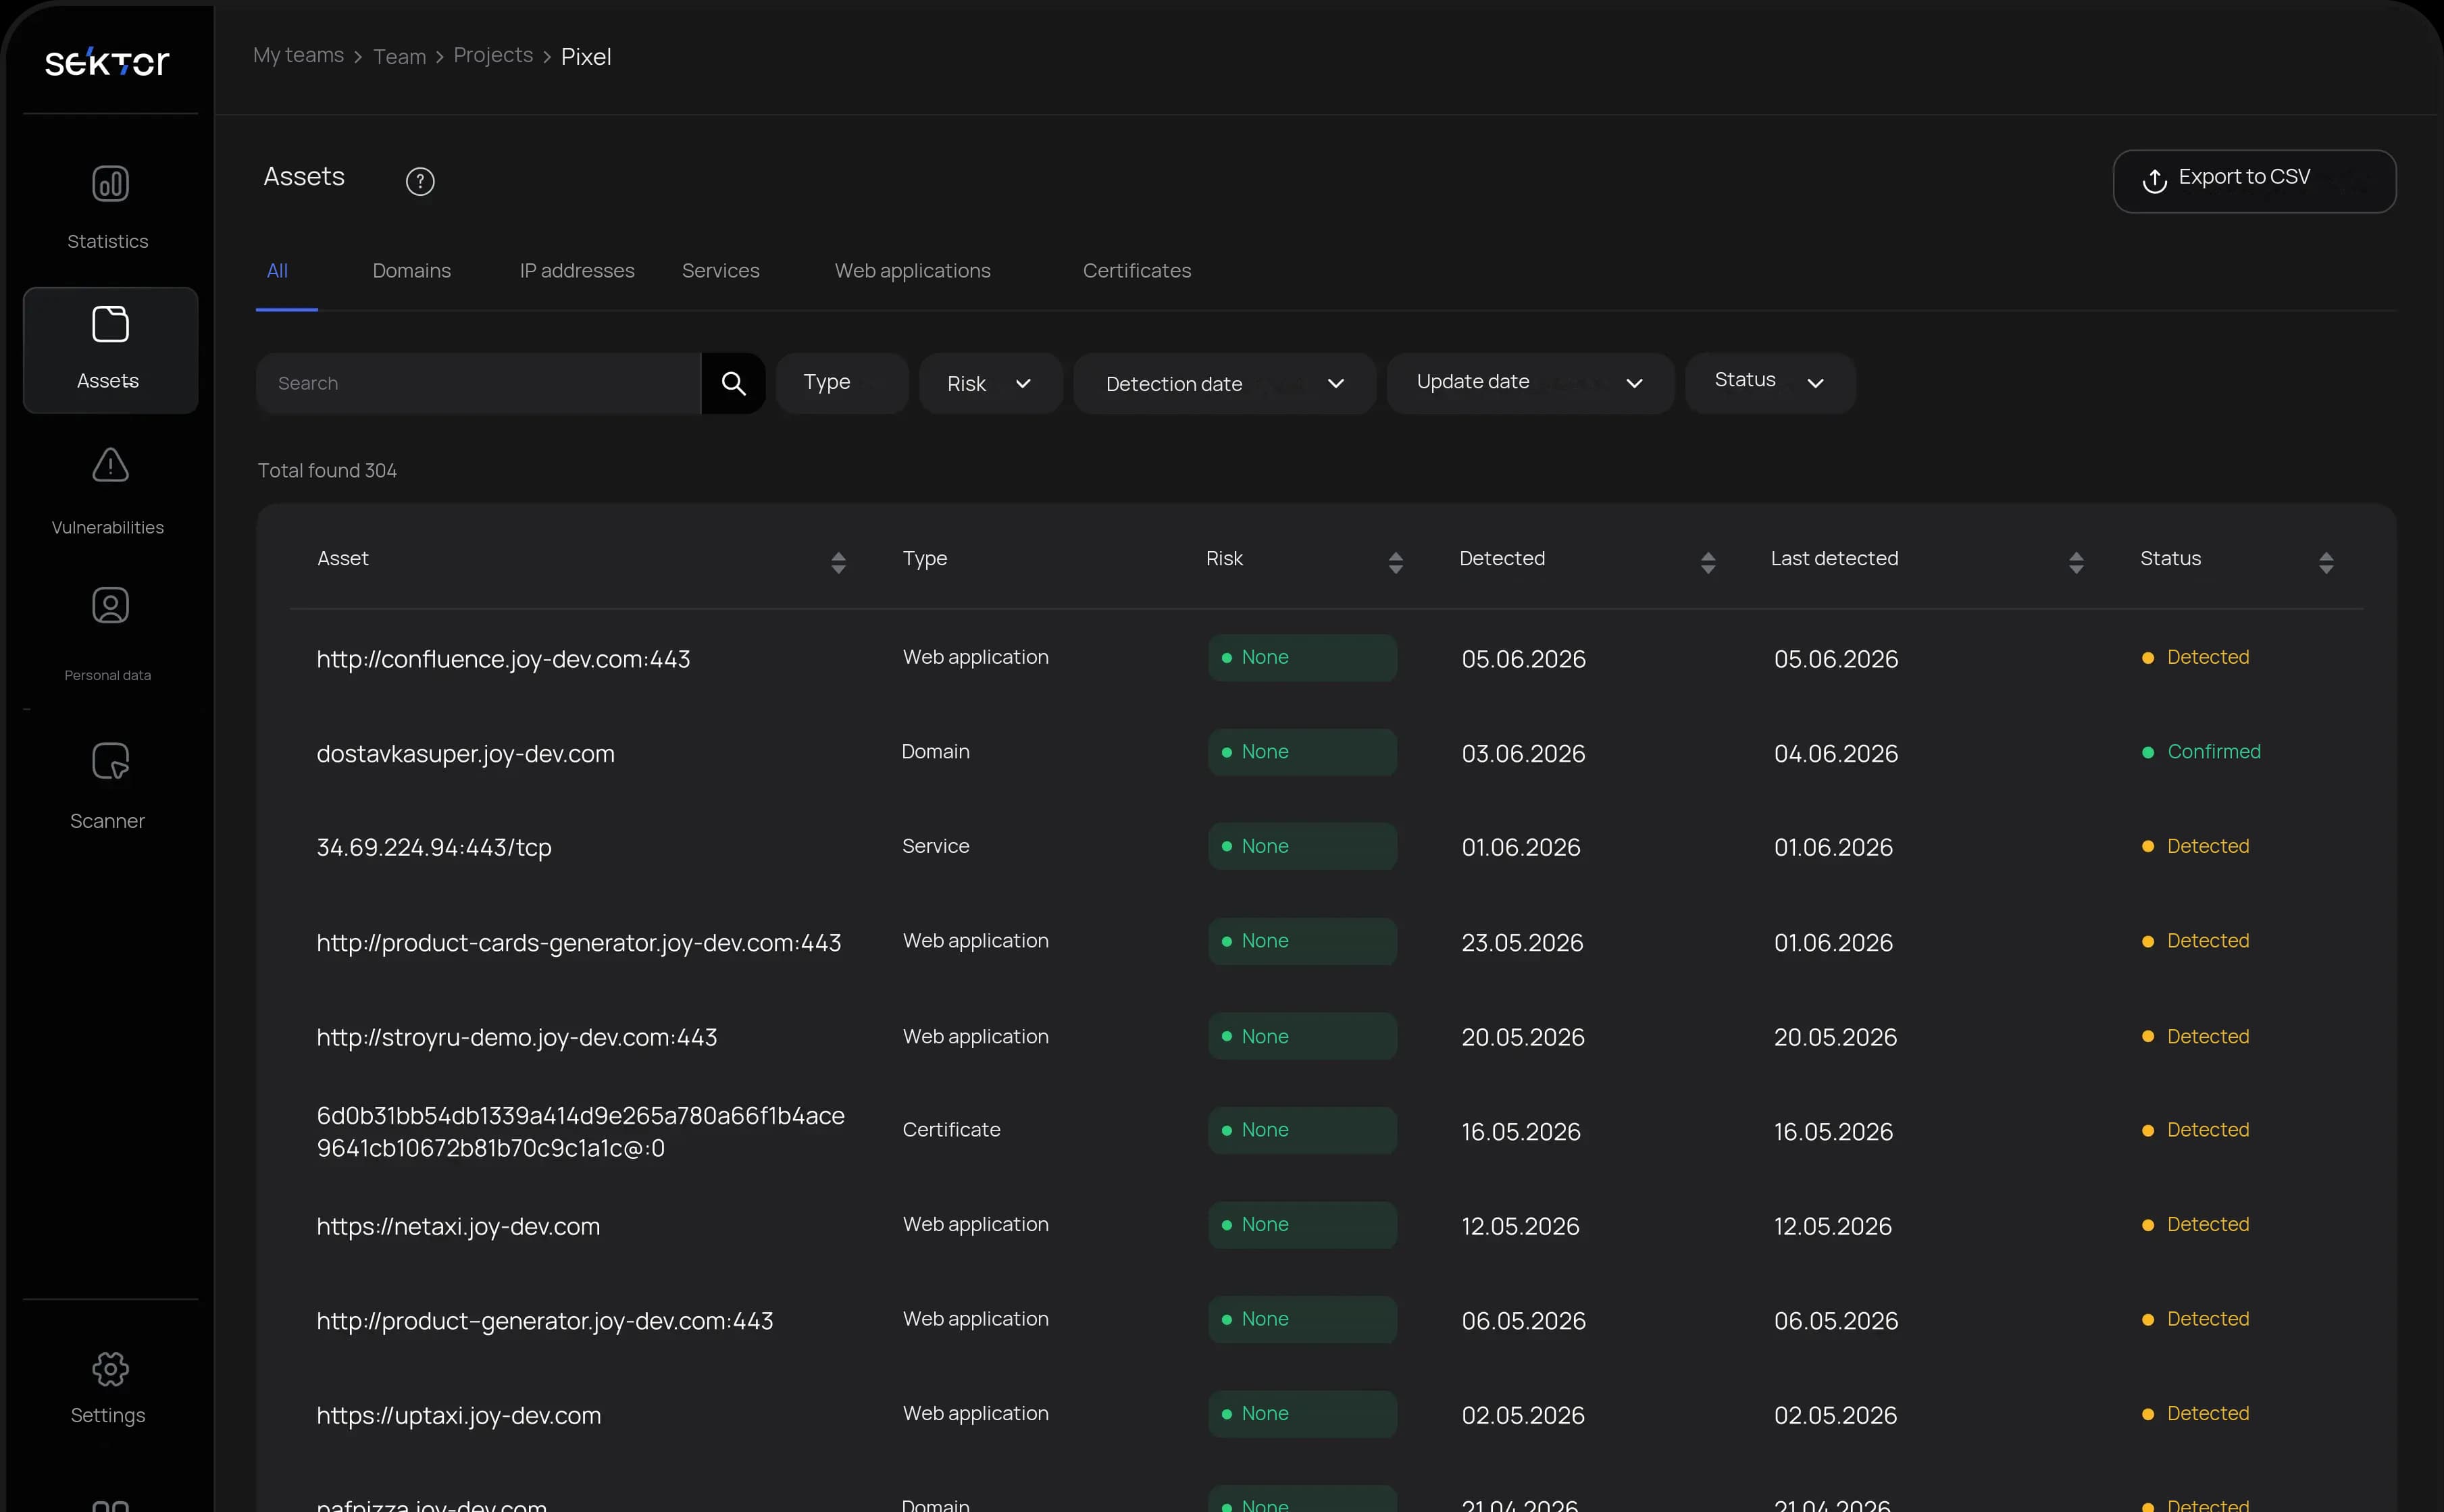
Task: Open the Web applications tab
Action: pyautogui.click(x=912, y=271)
